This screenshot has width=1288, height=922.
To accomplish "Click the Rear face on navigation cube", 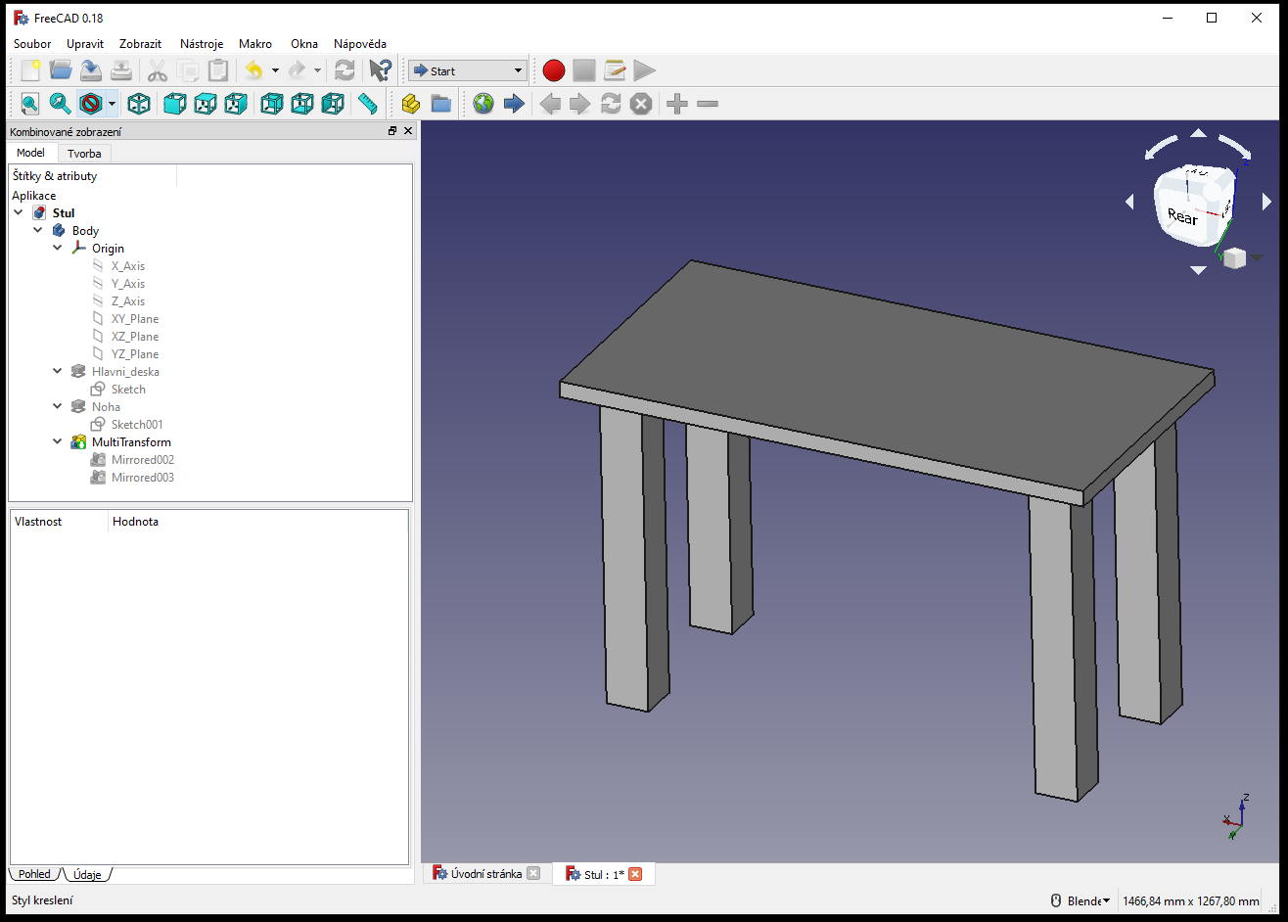I will coord(1182,216).
